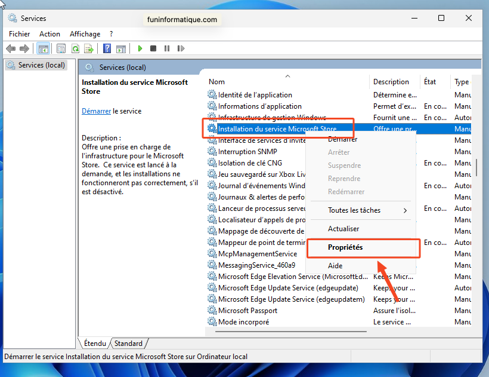This screenshot has height=377, width=489.
Task: Click the export list toolbar icon
Action: coord(89,48)
